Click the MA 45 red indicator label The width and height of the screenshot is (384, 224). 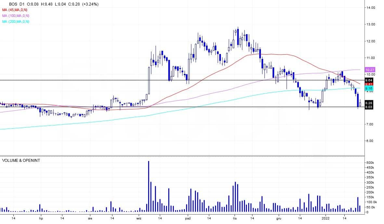(x=16, y=10)
